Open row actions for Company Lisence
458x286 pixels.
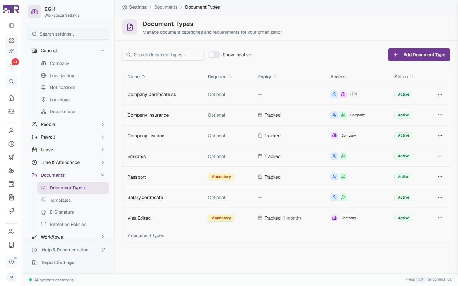pos(440,136)
